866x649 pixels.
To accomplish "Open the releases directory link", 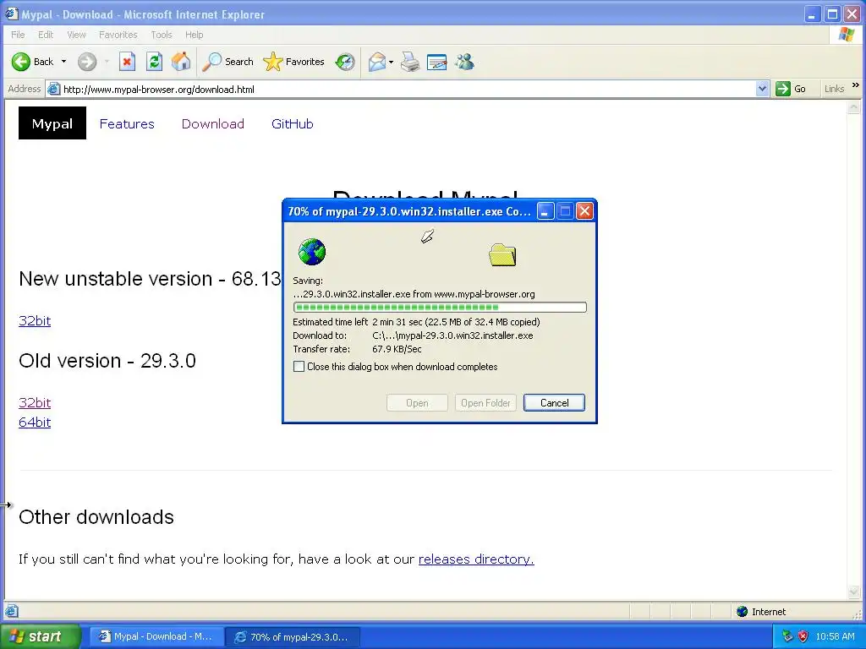I will [476, 559].
